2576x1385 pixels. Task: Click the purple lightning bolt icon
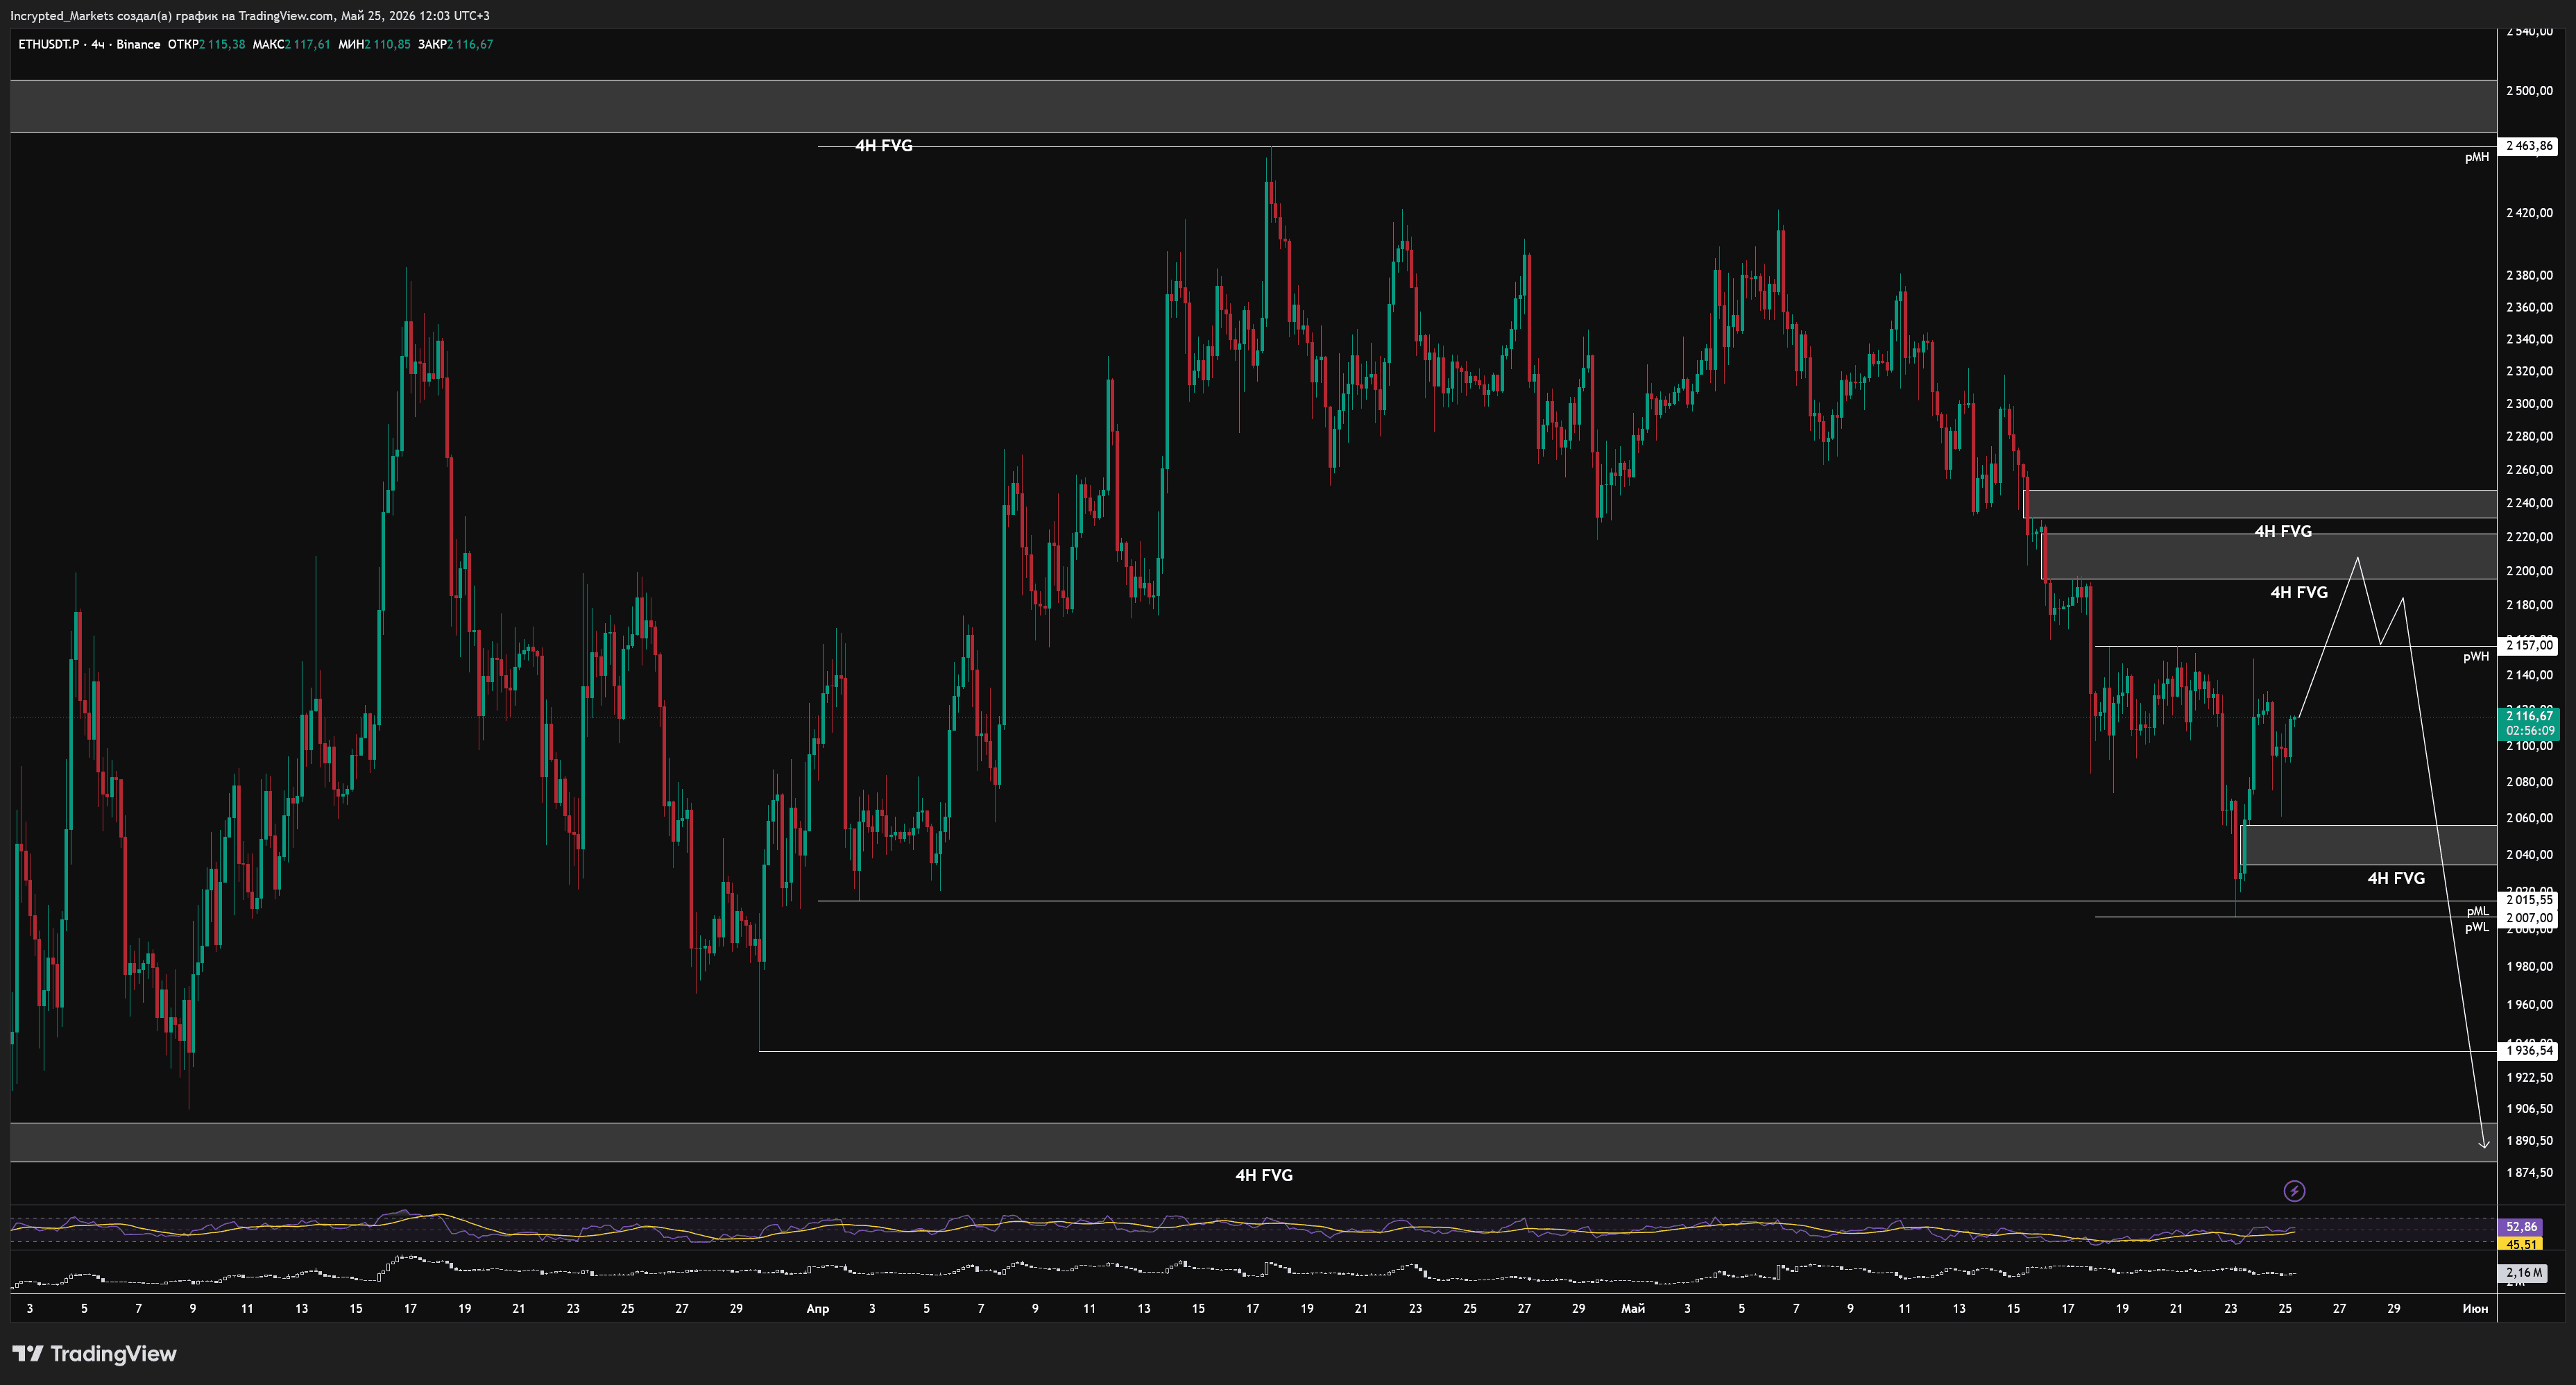(x=2294, y=1191)
